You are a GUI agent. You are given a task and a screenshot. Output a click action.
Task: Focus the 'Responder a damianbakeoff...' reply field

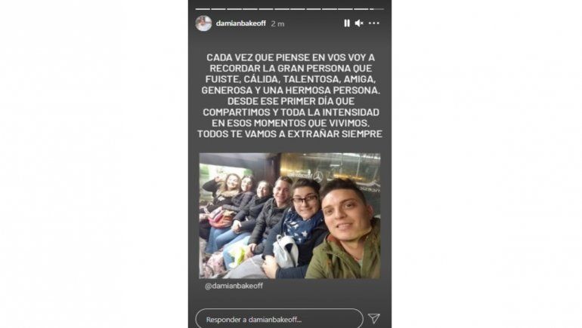(x=279, y=319)
